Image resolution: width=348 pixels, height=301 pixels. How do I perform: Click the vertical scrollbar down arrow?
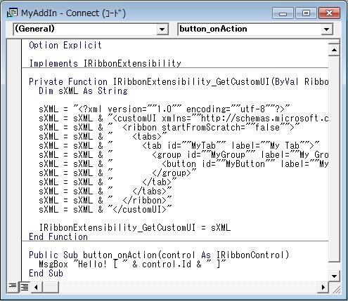(x=334, y=276)
